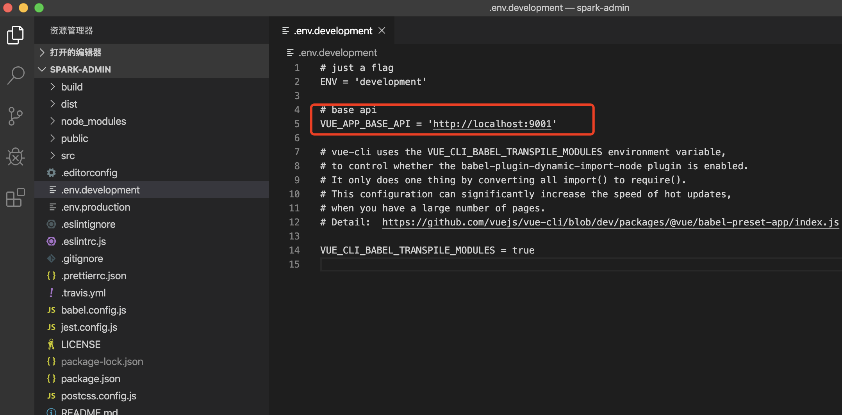This screenshot has height=415, width=842.
Task: Open the Run and Debug view icon
Action: [16, 157]
